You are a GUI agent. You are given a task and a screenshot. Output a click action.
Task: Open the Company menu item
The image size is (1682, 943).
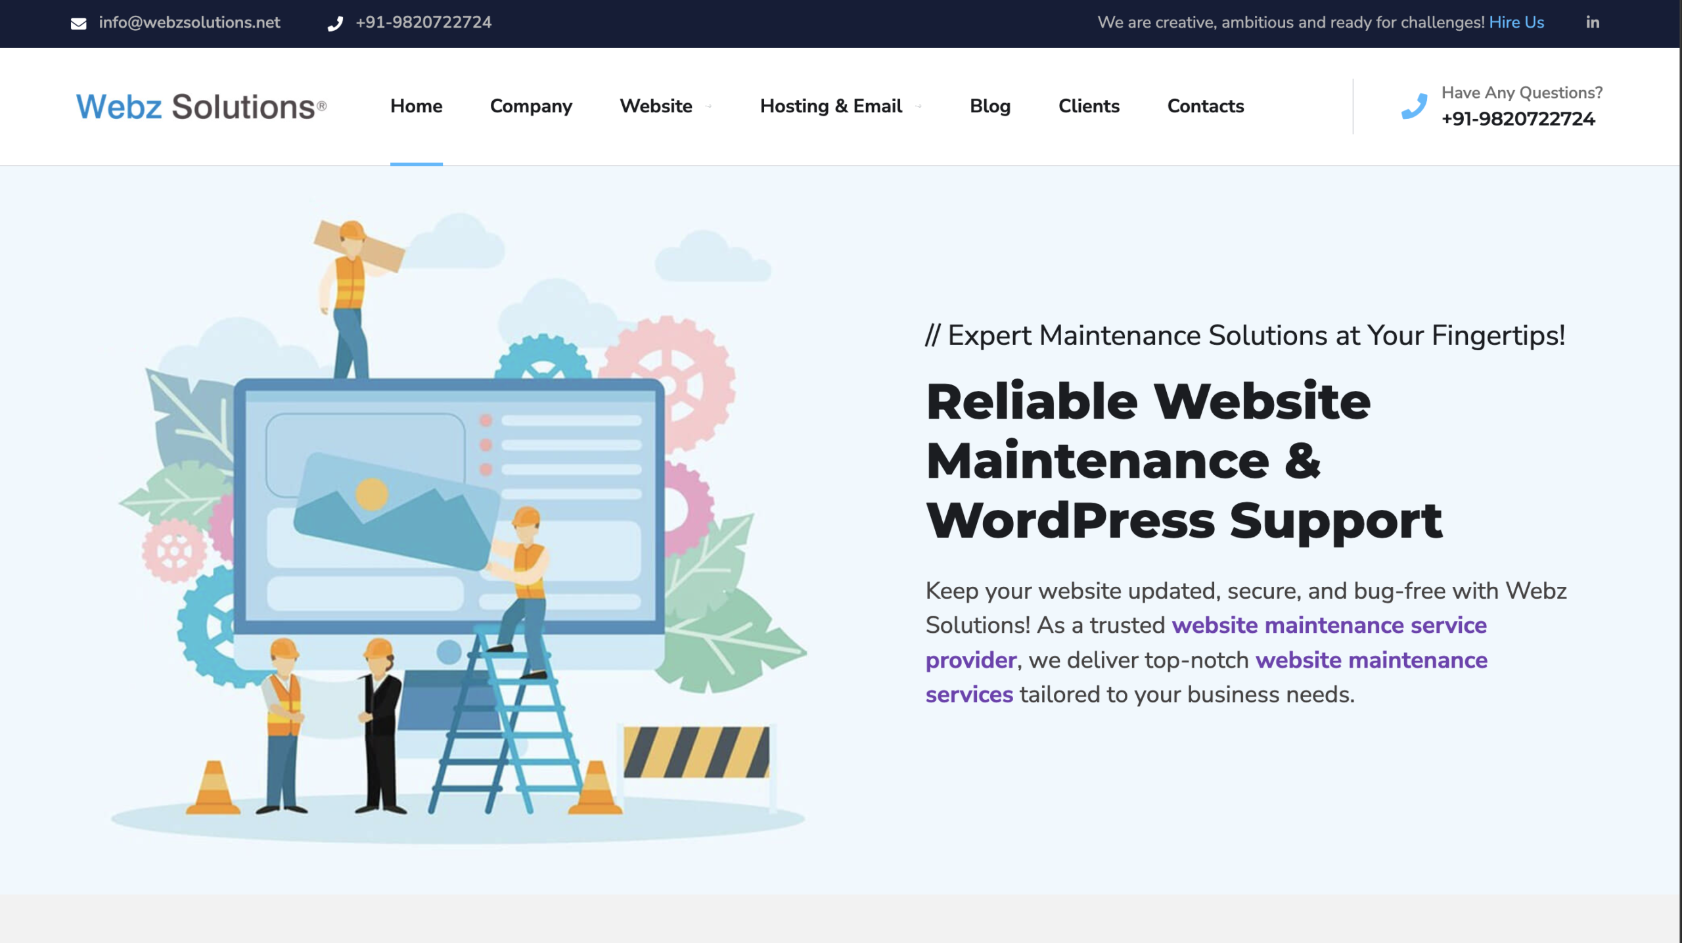point(531,106)
